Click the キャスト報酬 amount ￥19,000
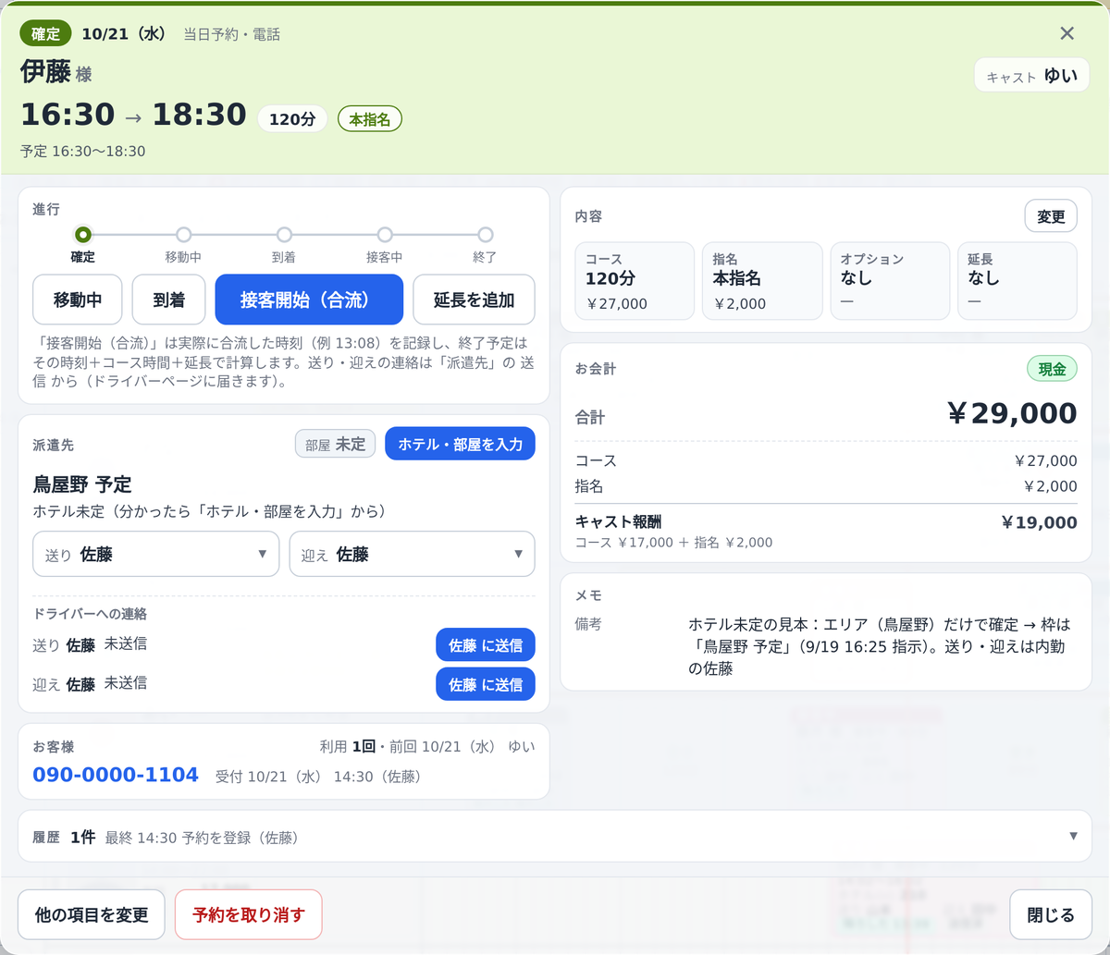 (x=1040, y=522)
